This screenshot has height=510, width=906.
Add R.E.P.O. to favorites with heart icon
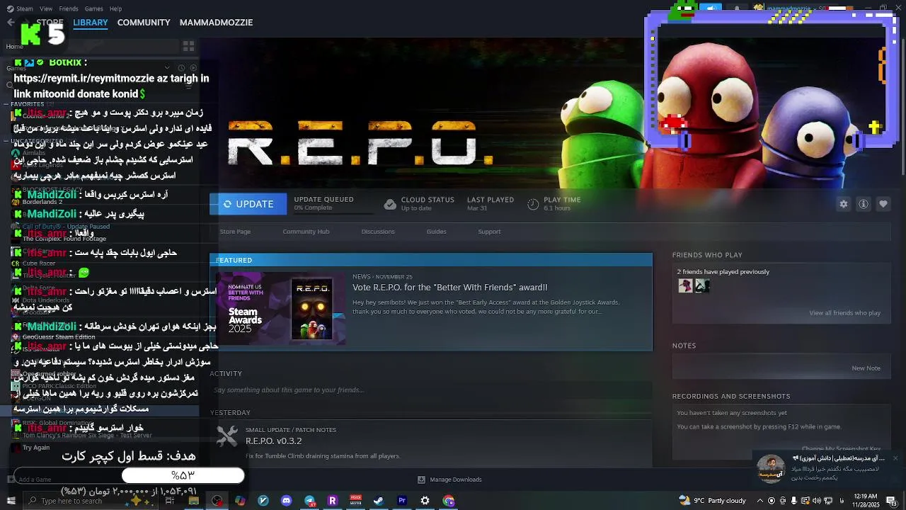[883, 204]
